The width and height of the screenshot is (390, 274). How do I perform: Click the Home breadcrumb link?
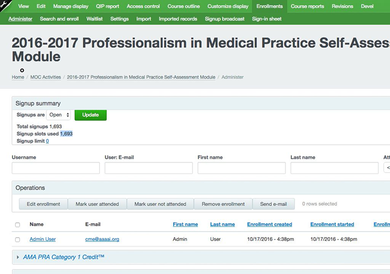18,77
